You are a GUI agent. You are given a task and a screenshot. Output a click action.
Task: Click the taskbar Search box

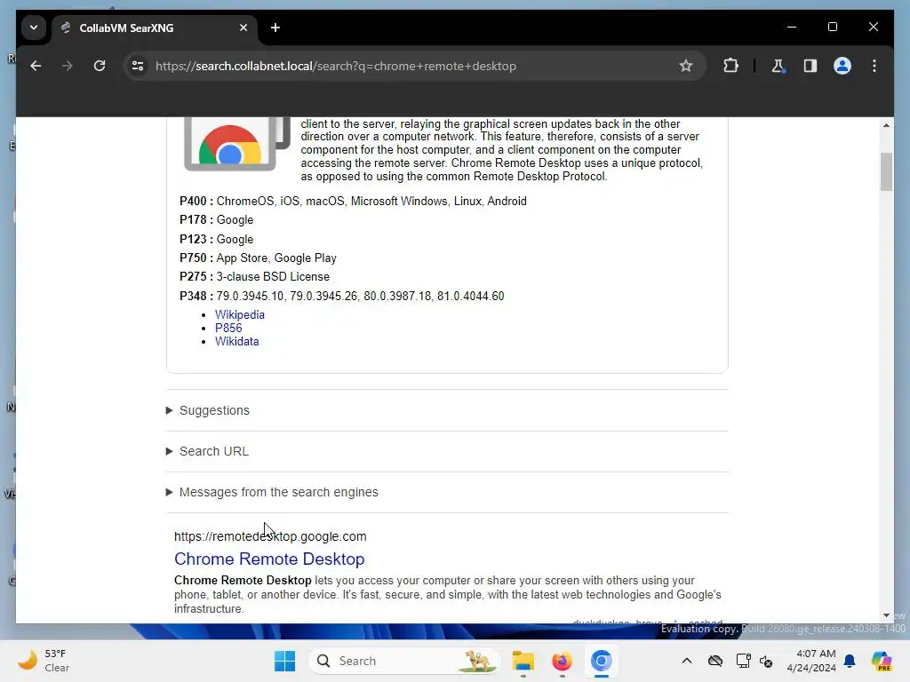(x=404, y=661)
